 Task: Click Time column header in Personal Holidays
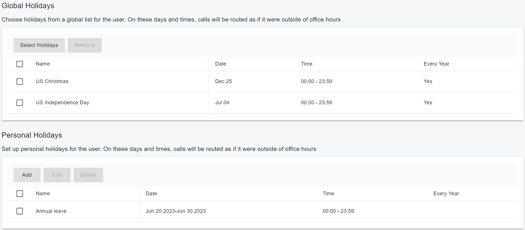(x=328, y=194)
